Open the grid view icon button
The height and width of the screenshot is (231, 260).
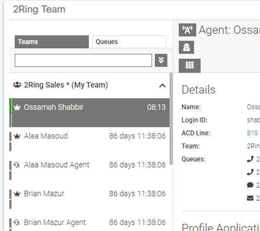[190, 65]
